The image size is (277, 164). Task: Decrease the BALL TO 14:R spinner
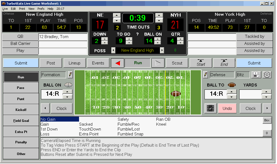(231, 97)
